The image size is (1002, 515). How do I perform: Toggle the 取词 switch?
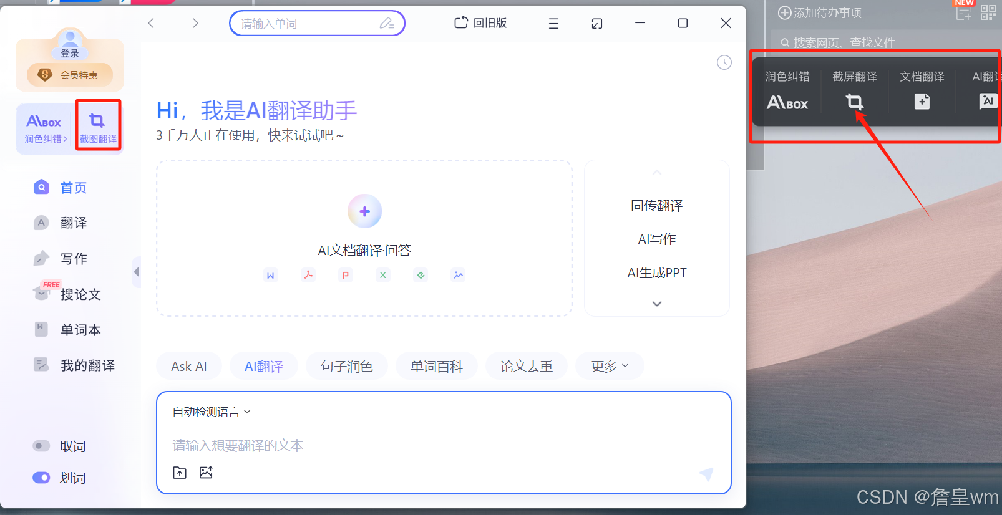(41, 446)
